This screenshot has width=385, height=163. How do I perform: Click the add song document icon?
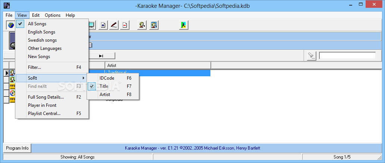point(103,25)
